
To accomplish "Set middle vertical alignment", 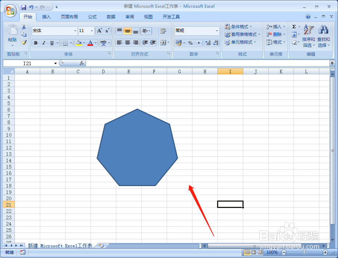I will pos(127,31).
